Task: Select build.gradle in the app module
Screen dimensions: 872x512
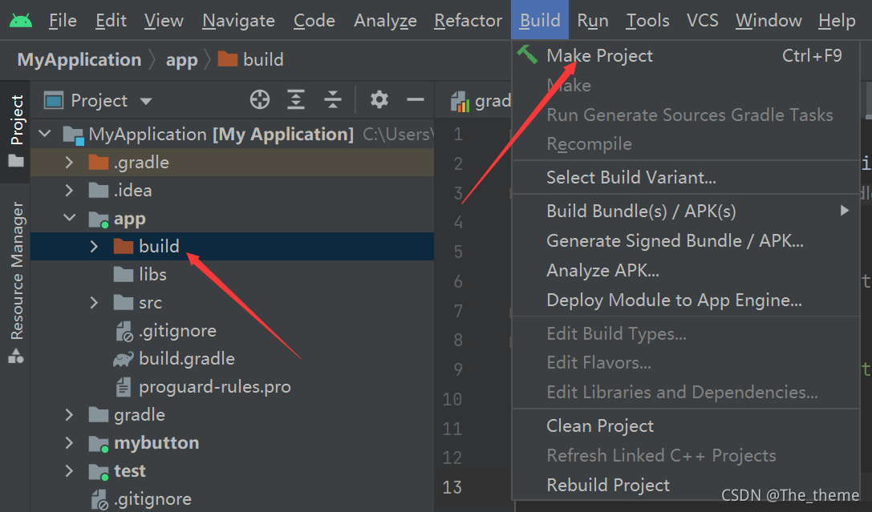Action: (x=187, y=359)
